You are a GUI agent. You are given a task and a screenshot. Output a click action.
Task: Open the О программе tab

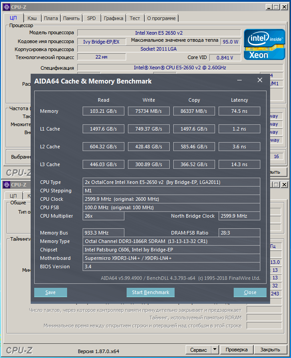coord(161,18)
